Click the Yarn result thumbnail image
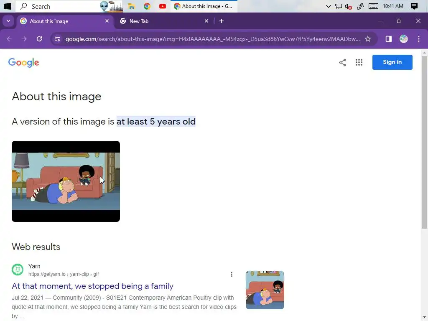This screenshot has height=321, width=428. (x=265, y=290)
